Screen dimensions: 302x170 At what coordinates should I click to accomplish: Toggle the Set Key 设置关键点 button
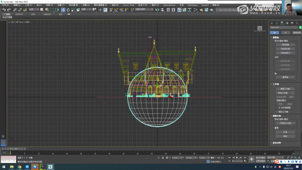260,161
